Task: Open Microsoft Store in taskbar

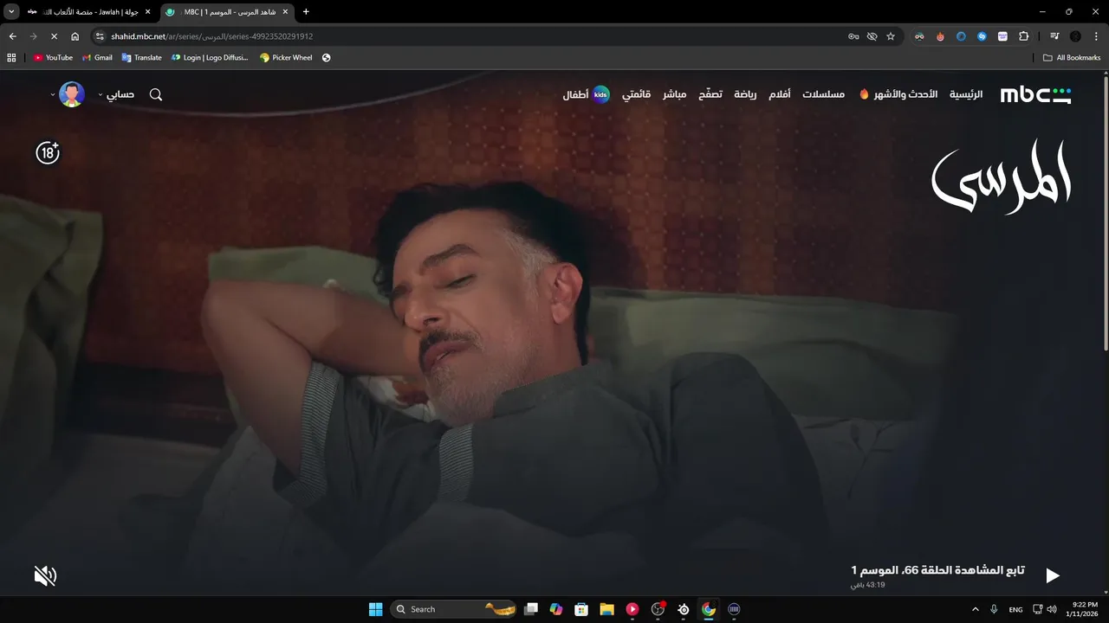Action: (581, 609)
